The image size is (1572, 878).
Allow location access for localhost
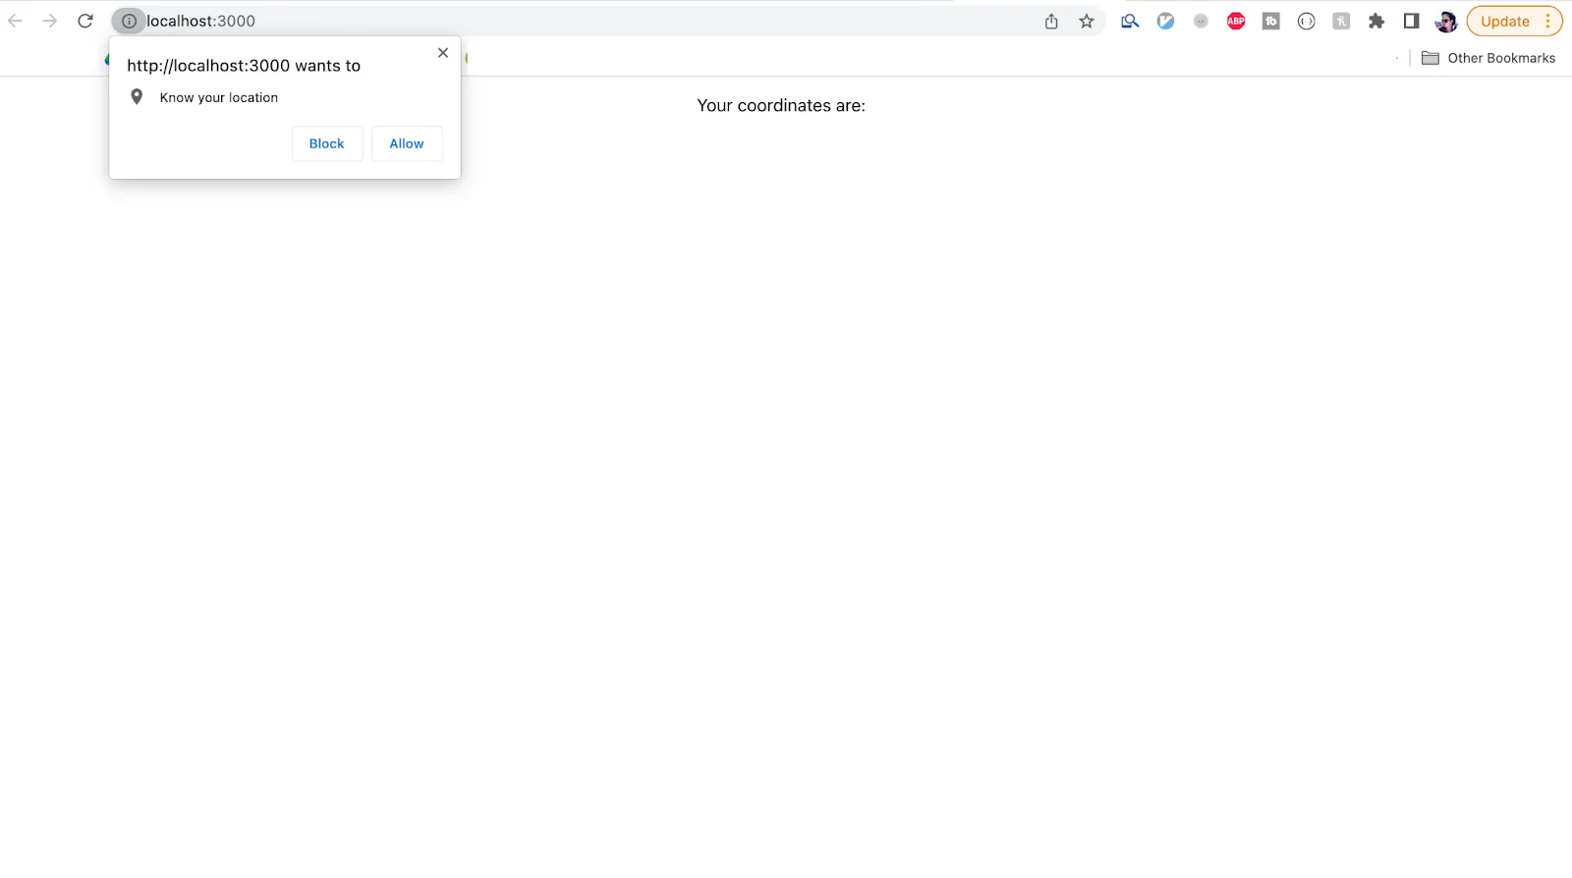[x=407, y=143]
